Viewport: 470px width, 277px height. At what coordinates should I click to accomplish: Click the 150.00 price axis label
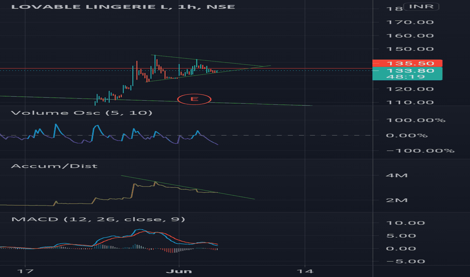tap(410, 49)
